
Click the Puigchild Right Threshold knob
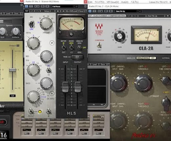tap(143, 121)
